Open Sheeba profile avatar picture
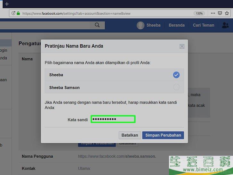This screenshot has height=175, width=233. (x=141, y=25)
